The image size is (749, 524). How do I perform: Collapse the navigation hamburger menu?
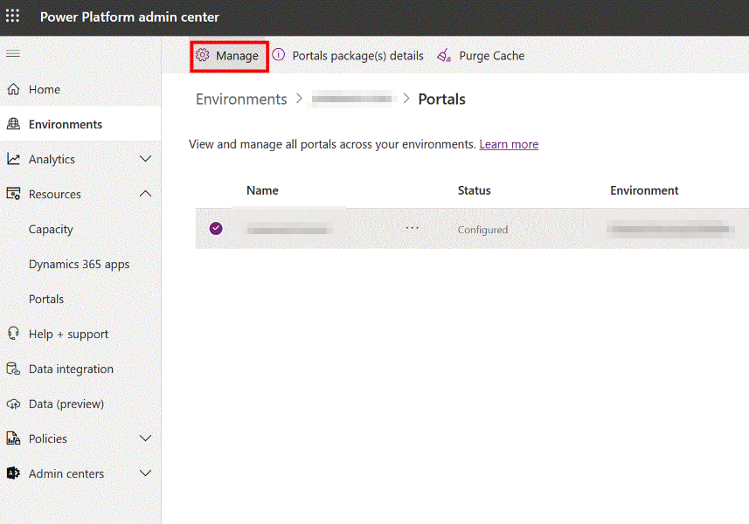point(13,53)
